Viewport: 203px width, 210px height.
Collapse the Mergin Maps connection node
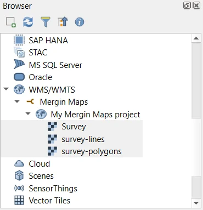click(17, 101)
